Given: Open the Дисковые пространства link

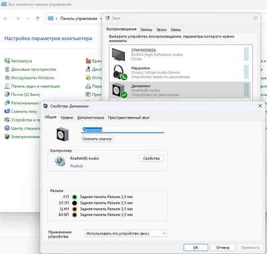Looking at the screenshot, I should (x=33, y=69).
